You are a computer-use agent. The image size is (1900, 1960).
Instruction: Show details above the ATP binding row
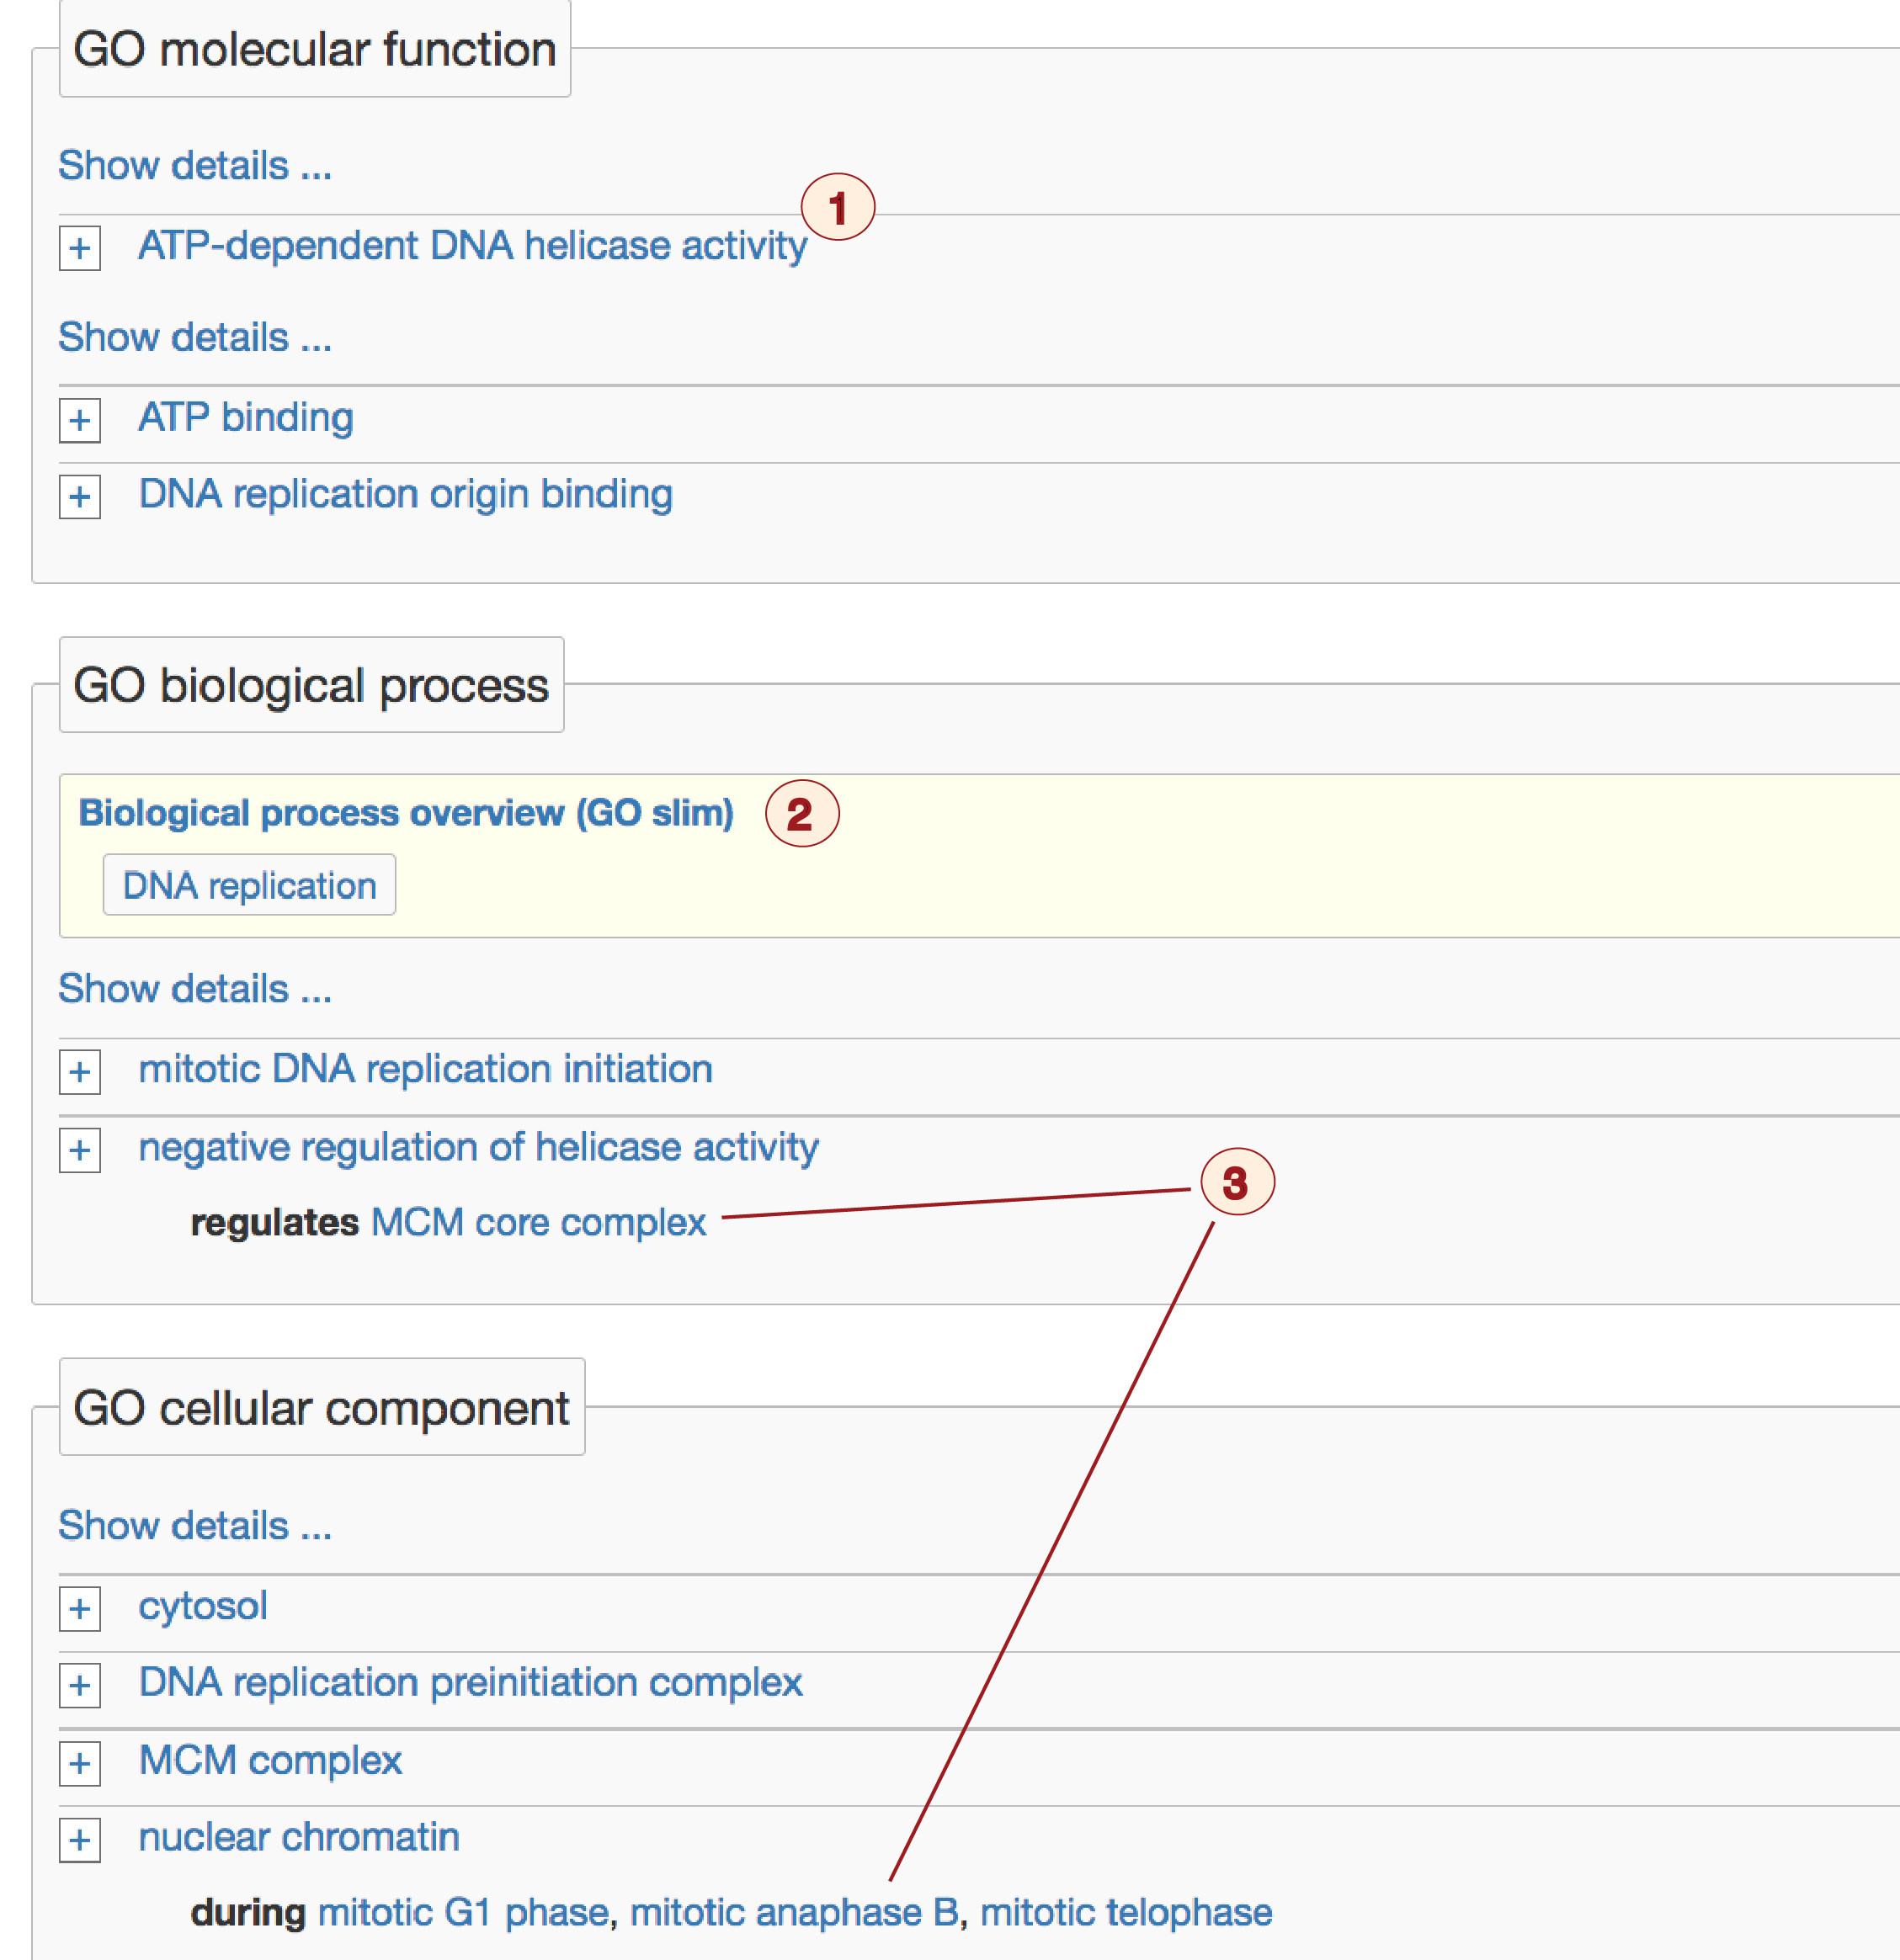tap(195, 337)
